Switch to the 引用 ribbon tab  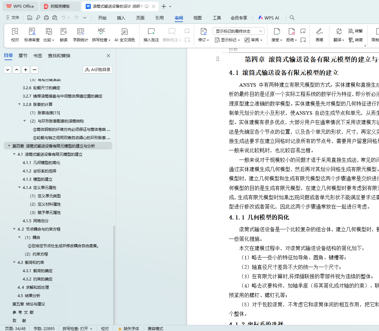coord(160,18)
